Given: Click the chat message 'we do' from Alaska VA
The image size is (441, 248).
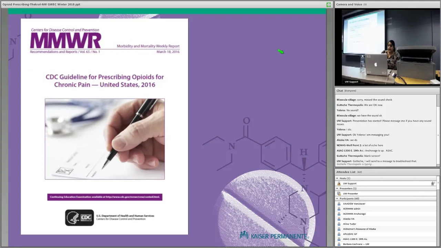Looking at the screenshot, I should coord(353,140).
